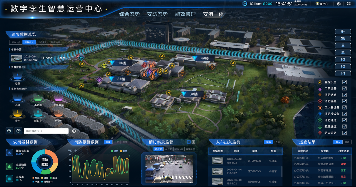Disable the 防火分区 layer checkbox
This screenshot has height=187, width=356.
344,133
